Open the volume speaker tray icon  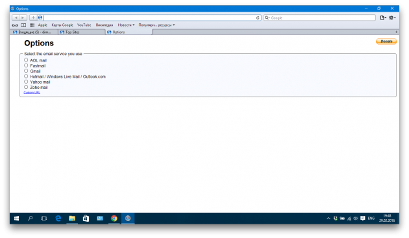[356, 219]
